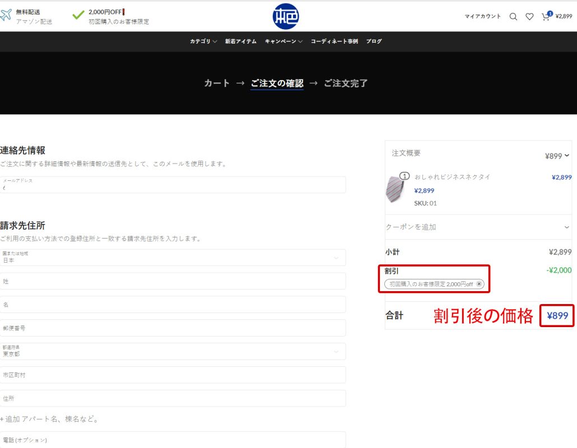
Task: Go to 新着アイテム page
Action: point(240,41)
